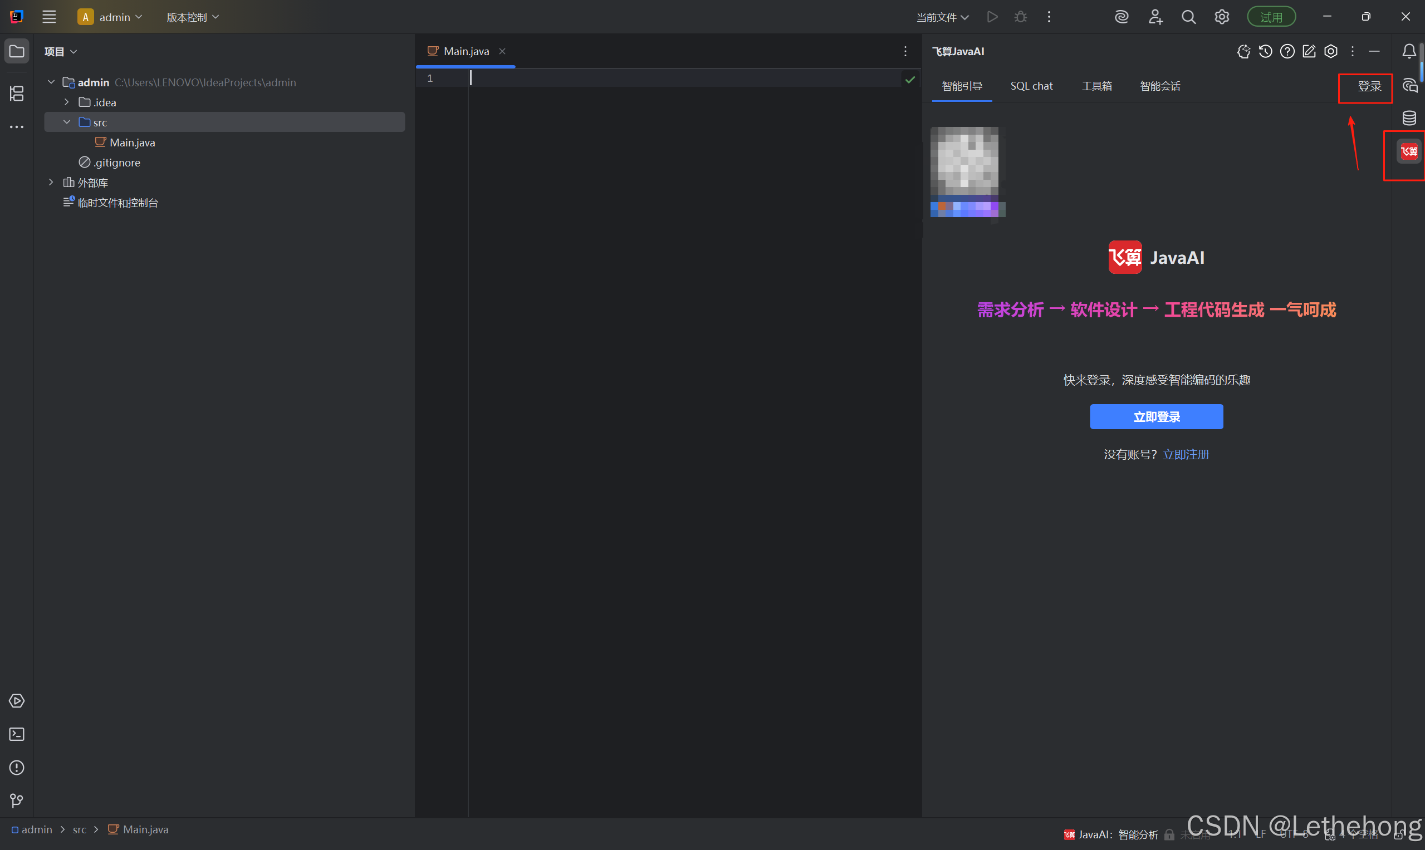Screen dimensions: 1425x850
Task: Toggle the Project tool window folder icon
Action: tap(17, 52)
